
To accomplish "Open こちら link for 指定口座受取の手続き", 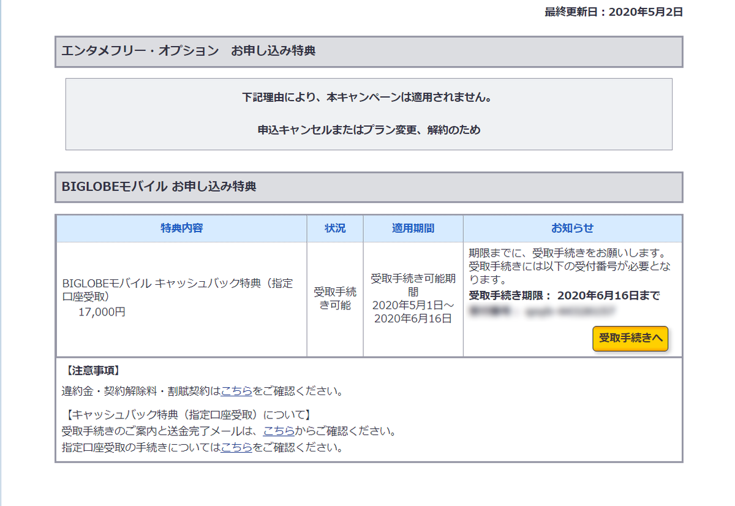I will (x=236, y=447).
